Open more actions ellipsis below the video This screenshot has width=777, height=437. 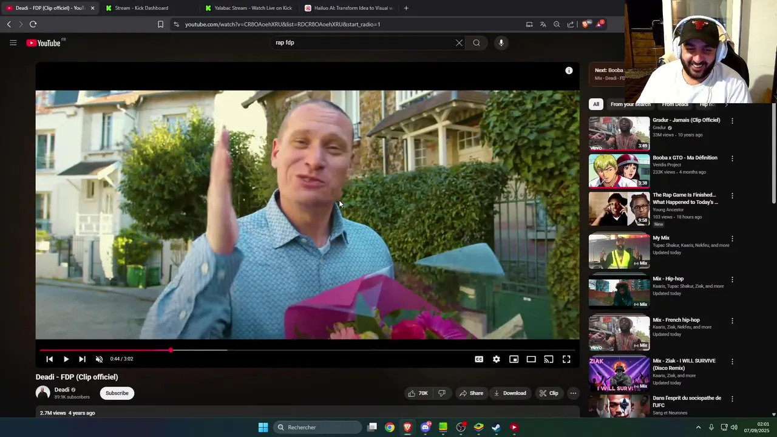[573, 393]
